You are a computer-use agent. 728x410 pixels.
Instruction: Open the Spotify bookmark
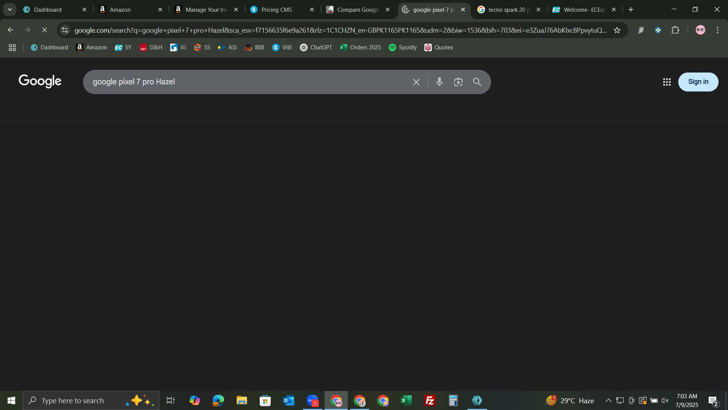coord(403,47)
